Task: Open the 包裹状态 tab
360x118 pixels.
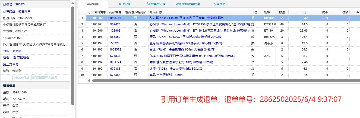Action: pos(219,4)
